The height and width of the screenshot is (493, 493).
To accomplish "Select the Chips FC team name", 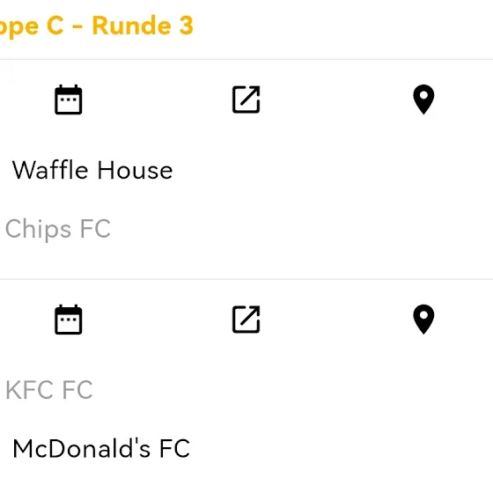I will point(58,229).
